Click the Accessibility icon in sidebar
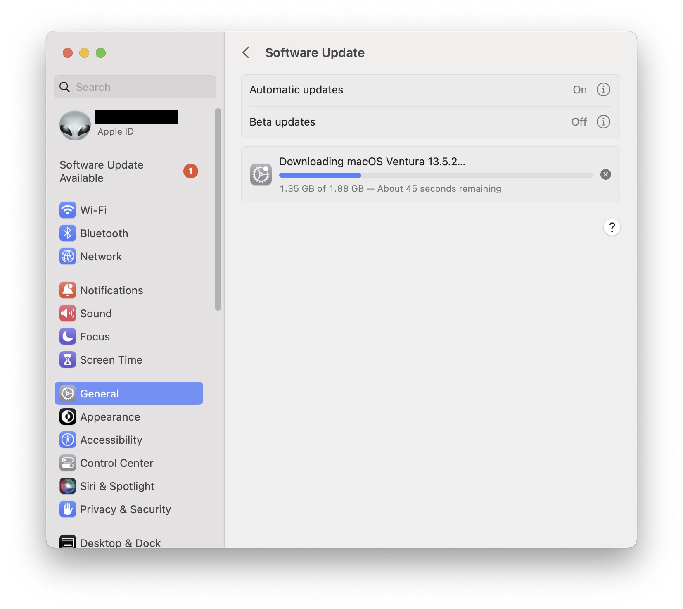Image resolution: width=683 pixels, height=609 pixels. (x=68, y=440)
